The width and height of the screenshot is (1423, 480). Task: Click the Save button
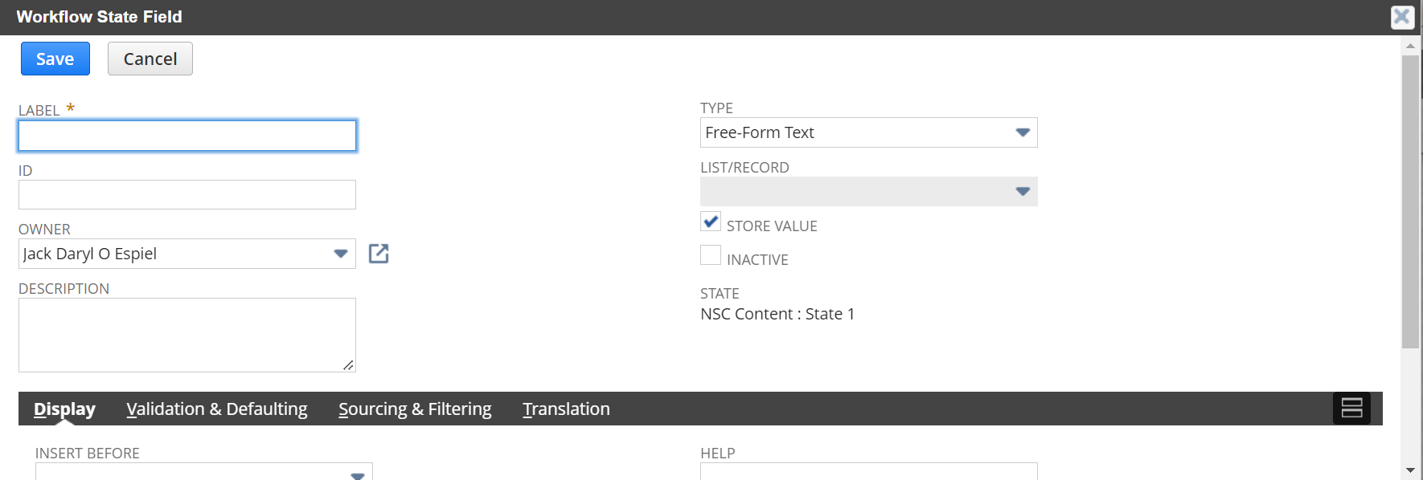coord(55,59)
